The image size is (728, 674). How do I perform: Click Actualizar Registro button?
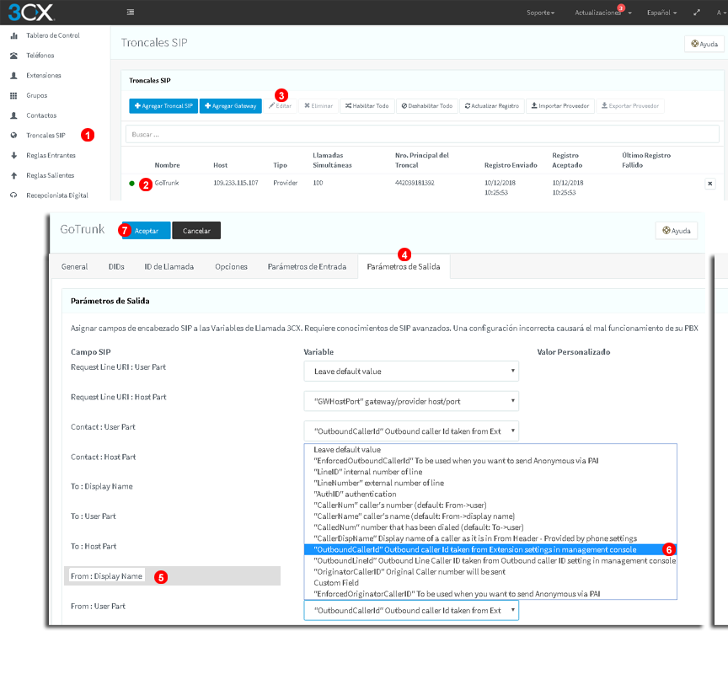492,106
